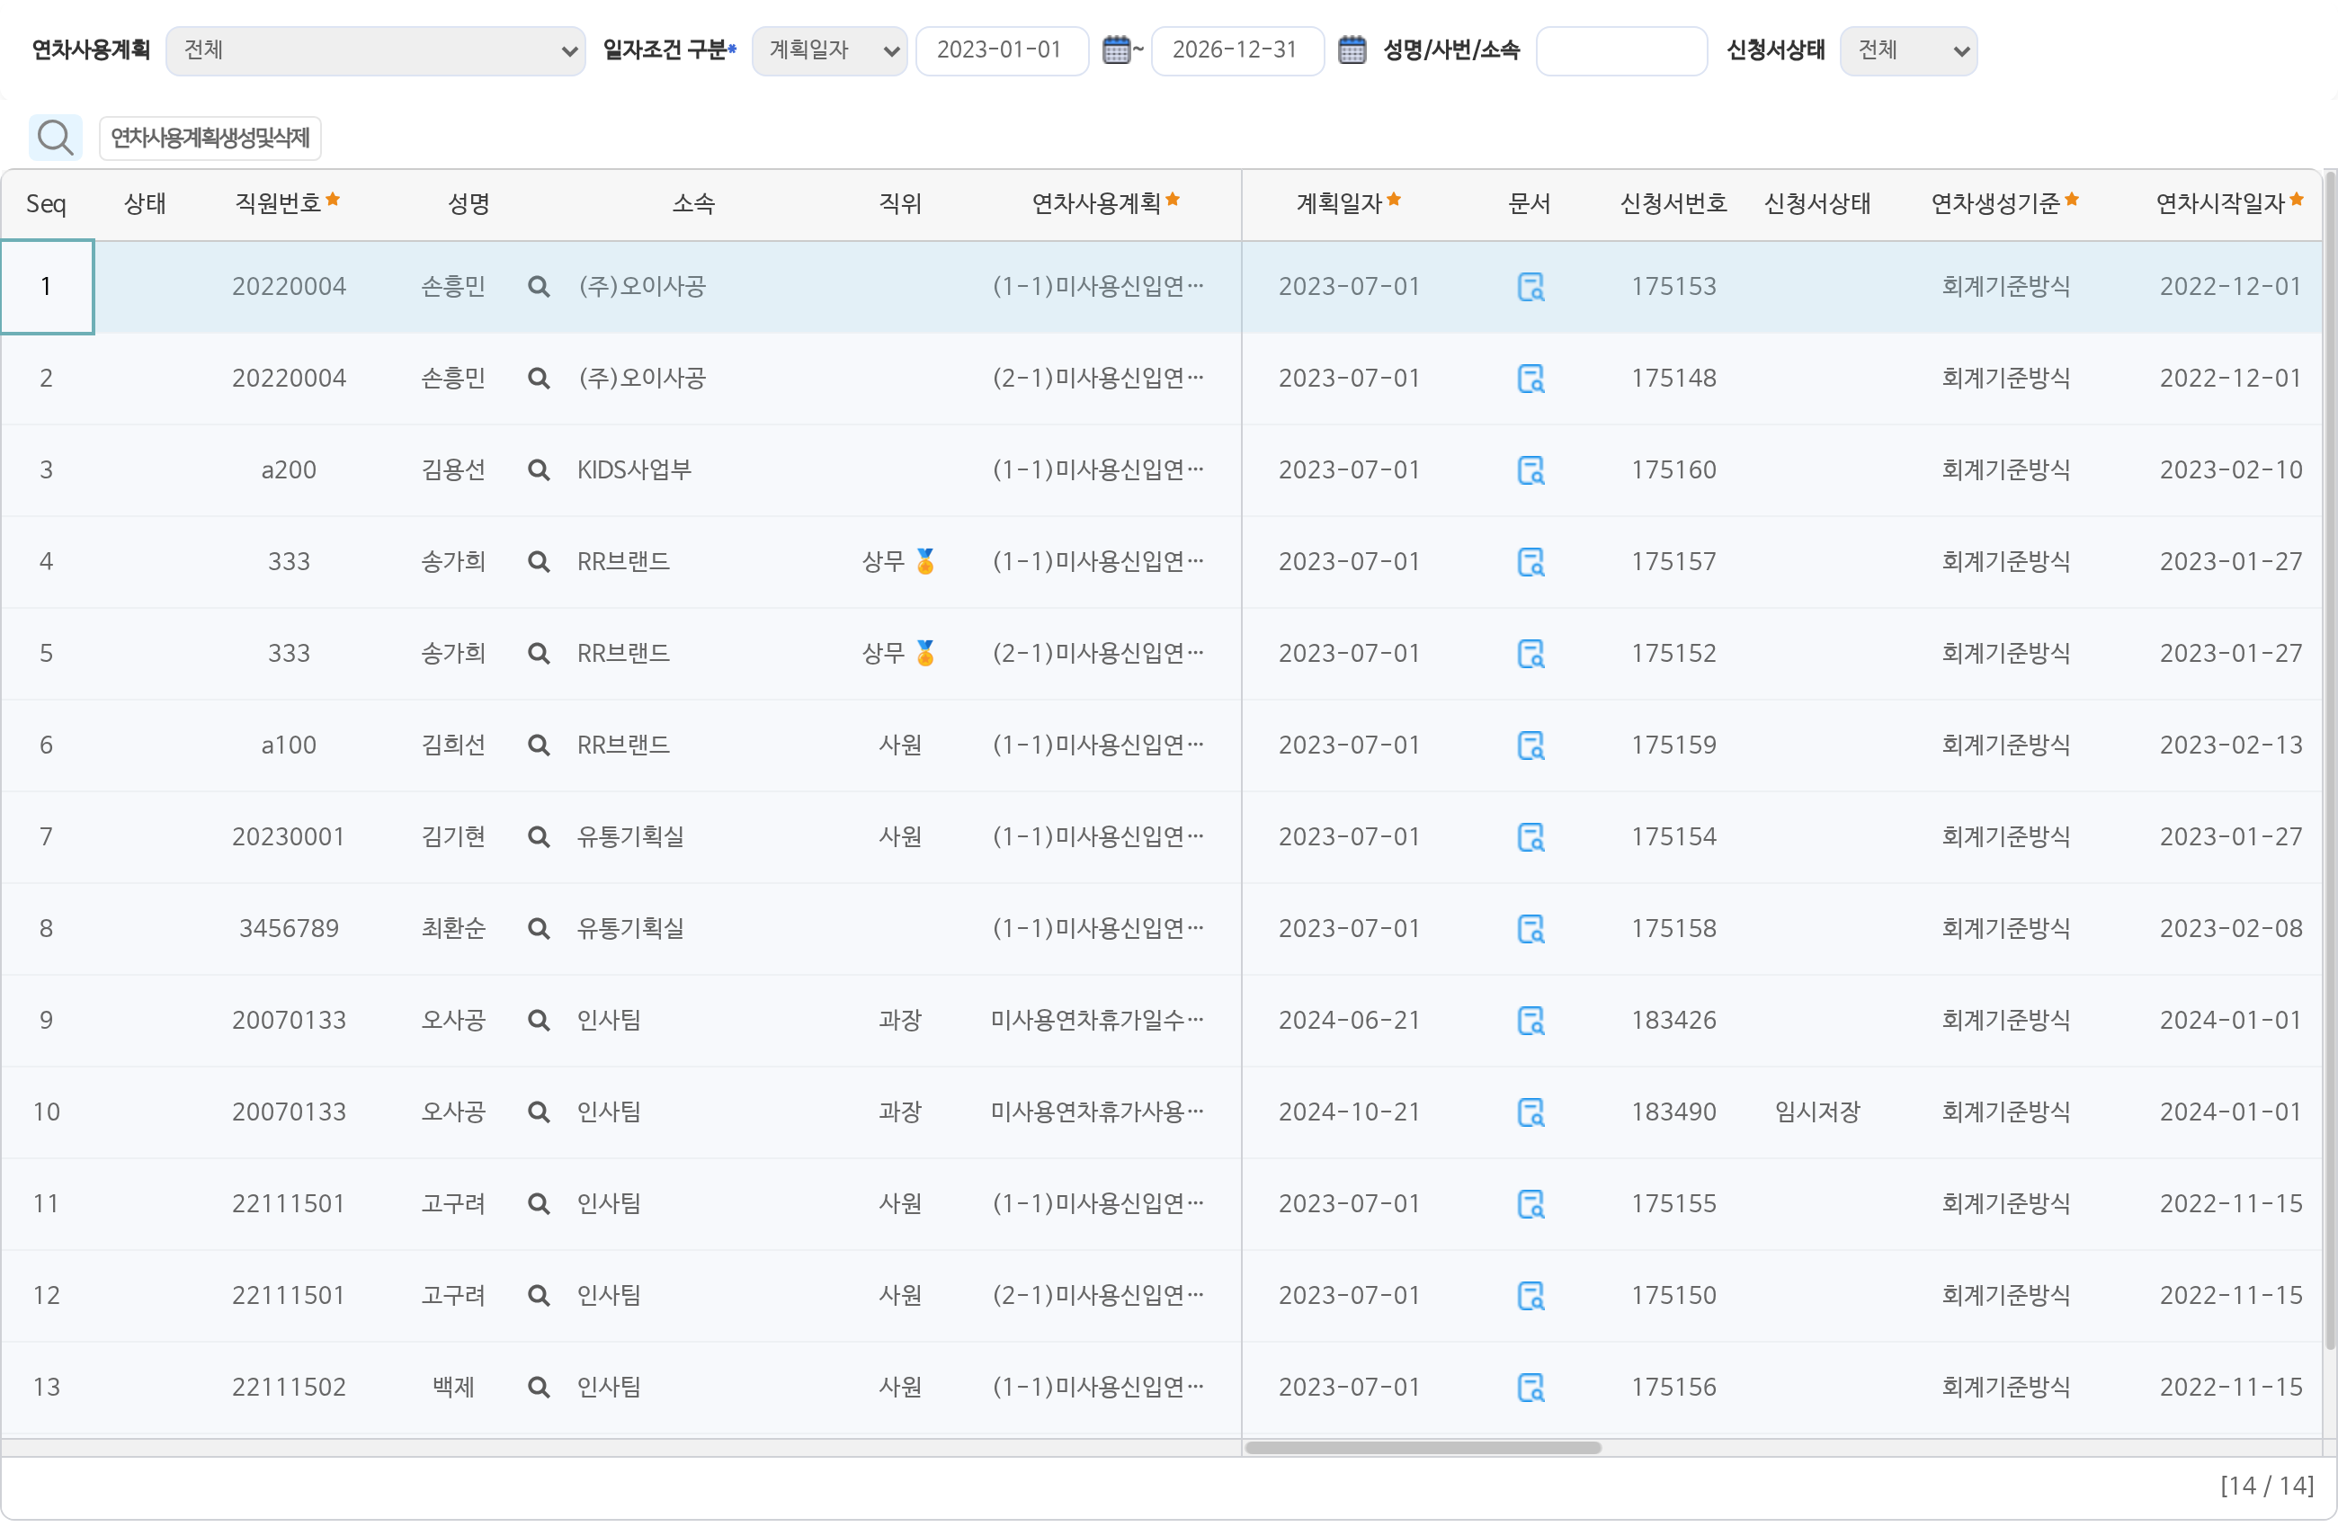Click employee lookup icon beside 최환순
Image resolution: width=2338 pixels, height=1527 pixels.
tap(539, 929)
